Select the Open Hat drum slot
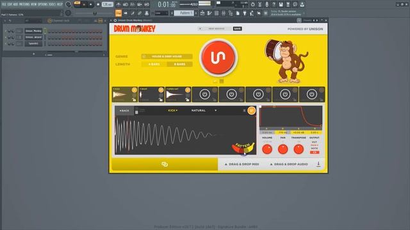Image resolution: width=410 pixels, height=230 pixels. tap(178, 95)
